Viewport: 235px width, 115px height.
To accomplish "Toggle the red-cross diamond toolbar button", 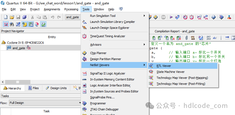I will click(6, 24).
